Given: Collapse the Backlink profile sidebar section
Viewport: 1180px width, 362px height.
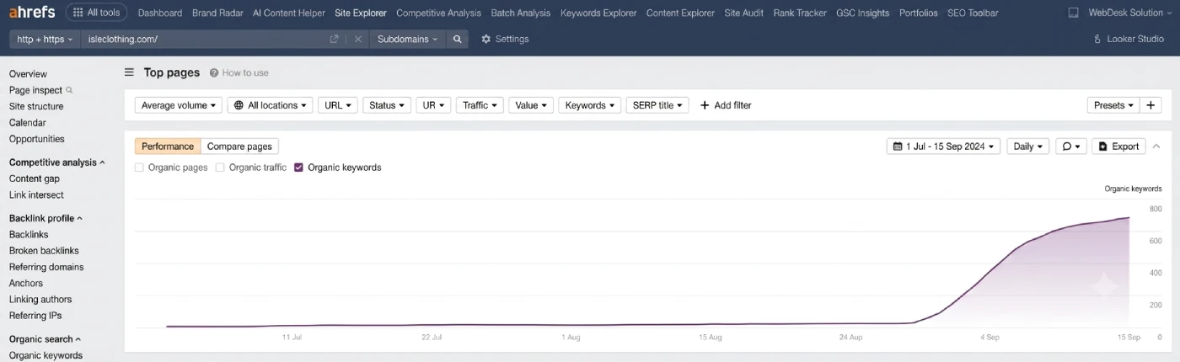Looking at the screenshot, I should coord(46,218).
